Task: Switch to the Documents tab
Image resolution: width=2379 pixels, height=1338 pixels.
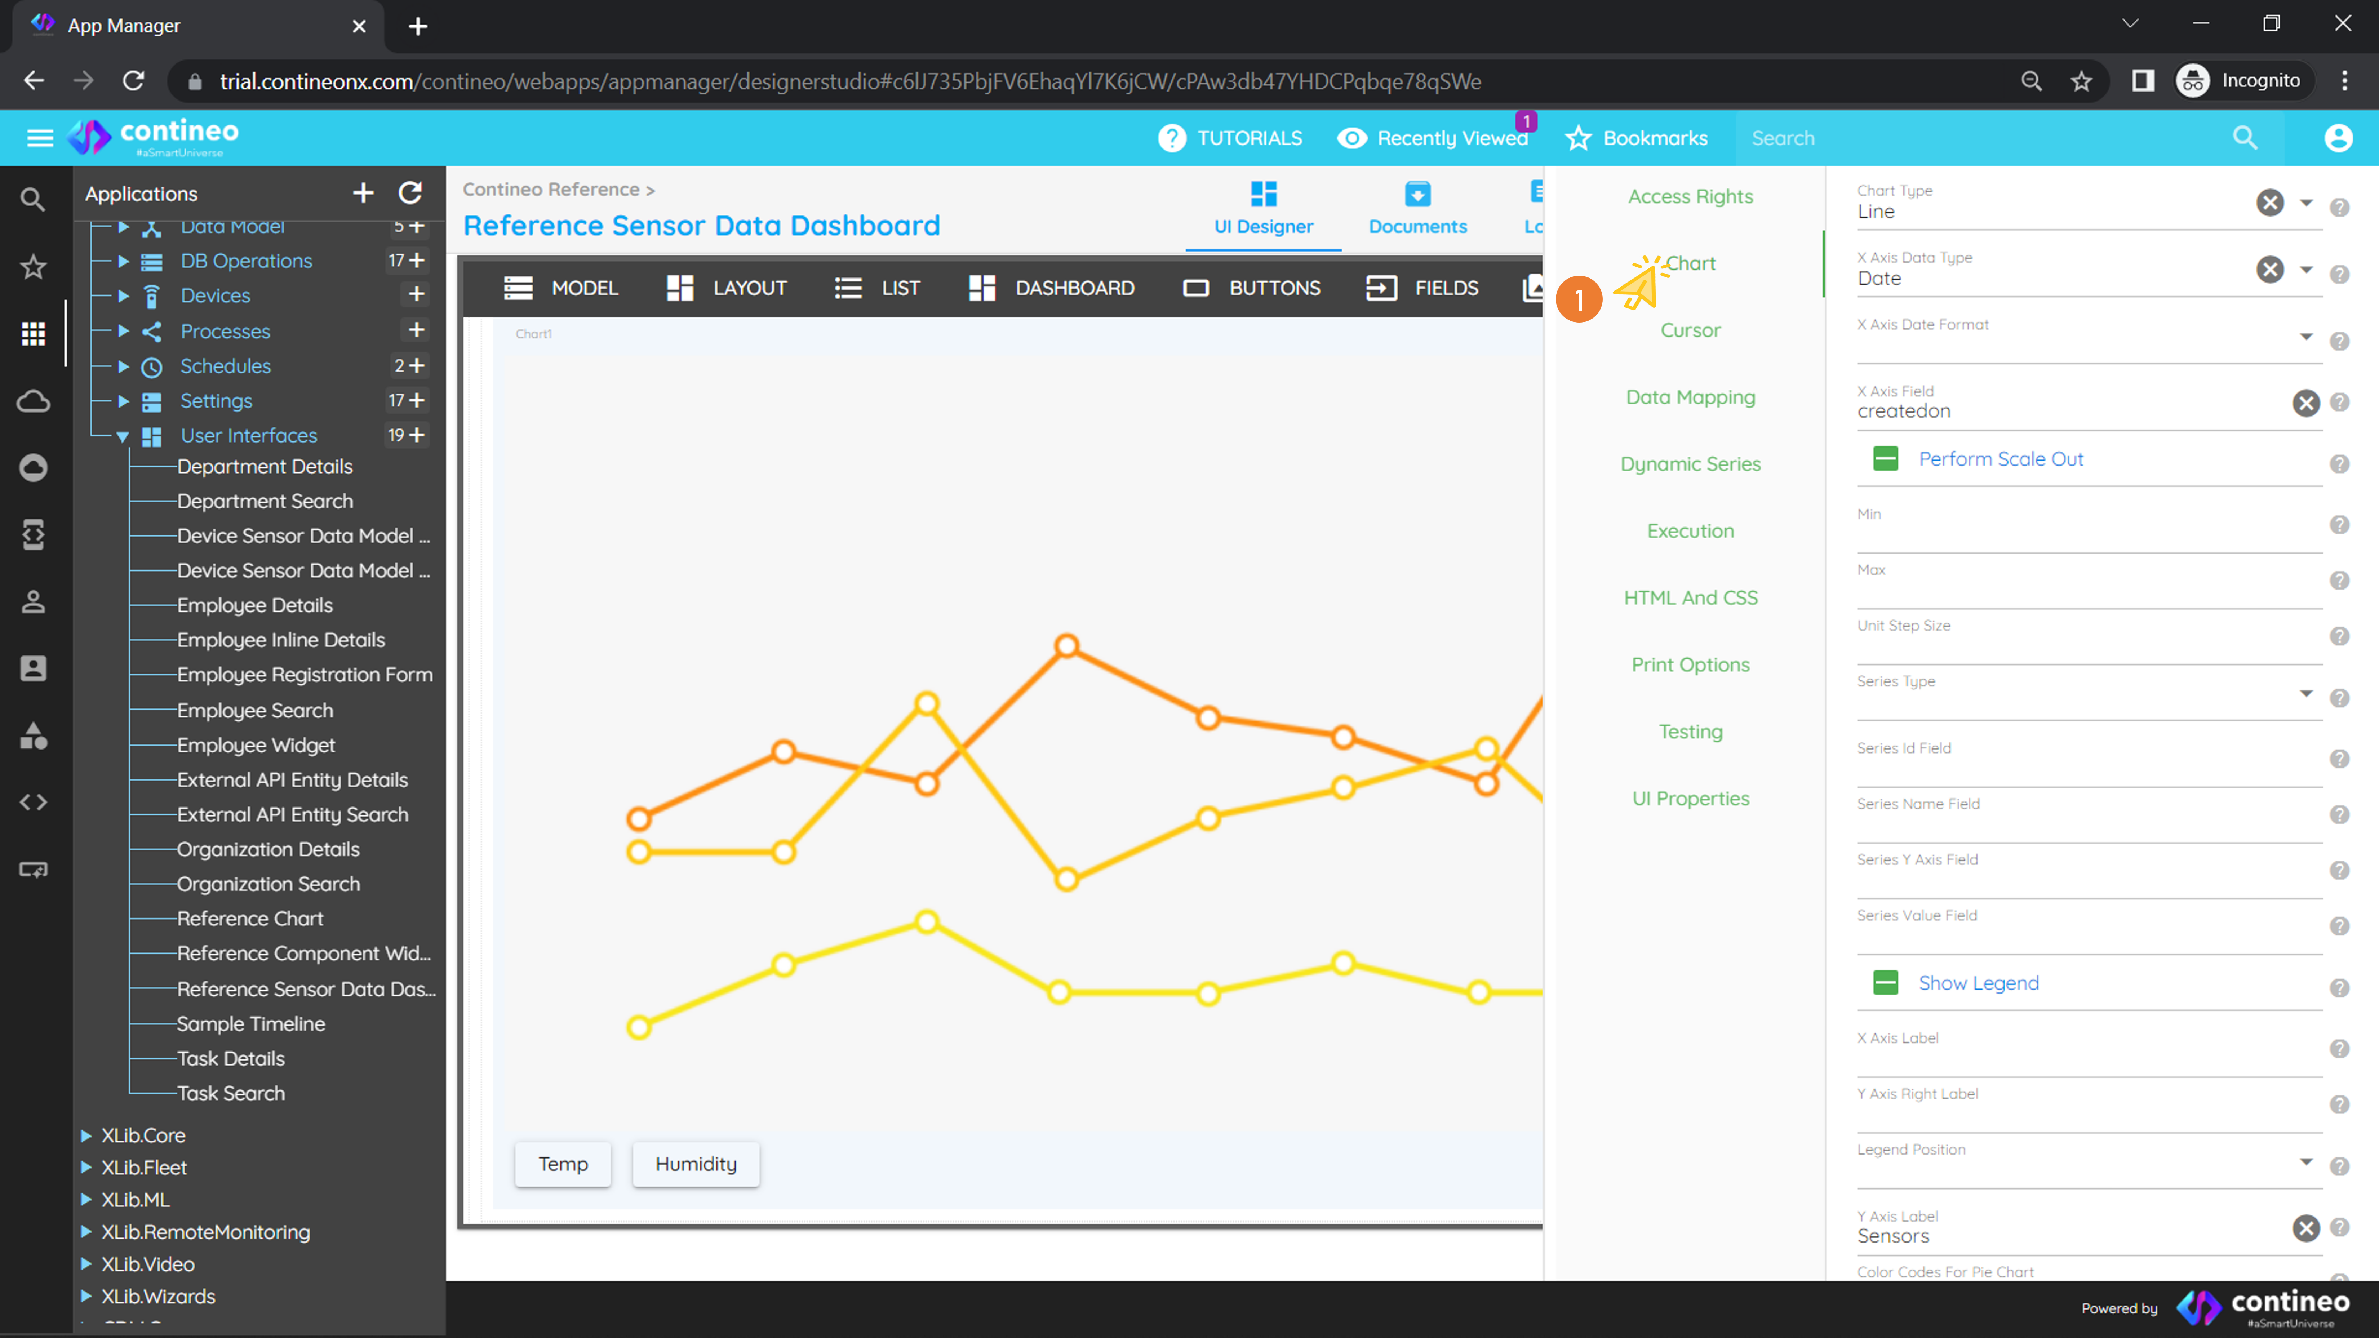Action: [1417, 208]
